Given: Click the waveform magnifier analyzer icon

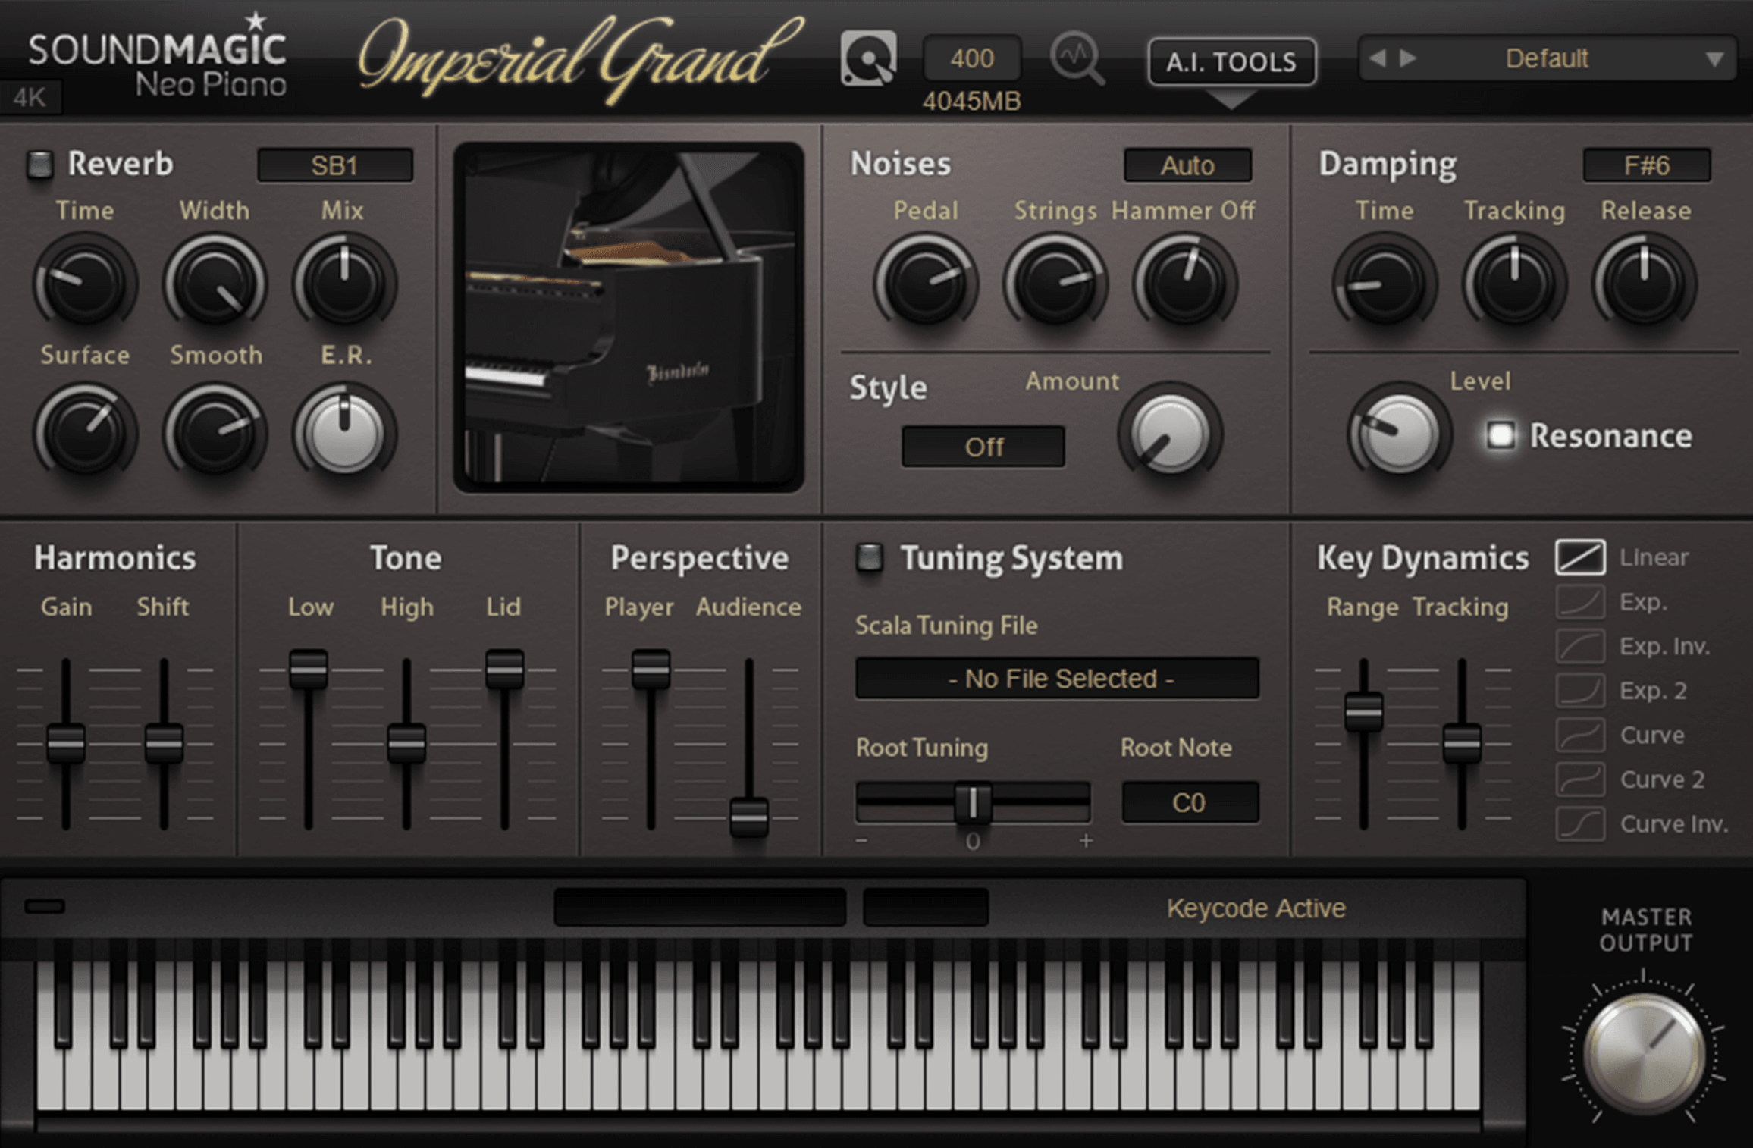Looking at the screenshot, I should click(x=1077, y=58).
